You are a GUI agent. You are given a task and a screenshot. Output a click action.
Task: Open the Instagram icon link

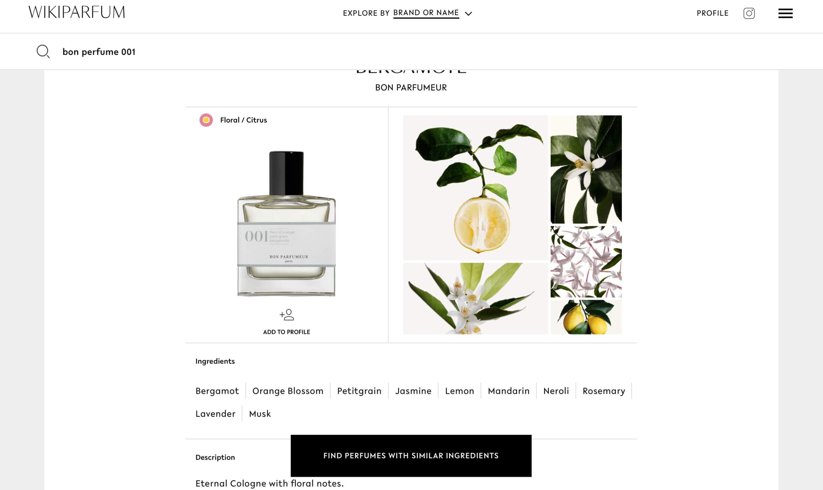point(749,13)
